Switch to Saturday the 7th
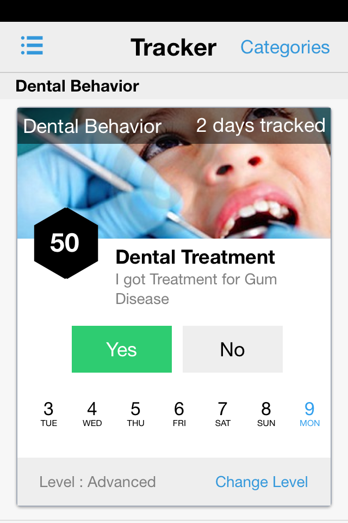This screenshot has height=523, width=348. (222, 413)
